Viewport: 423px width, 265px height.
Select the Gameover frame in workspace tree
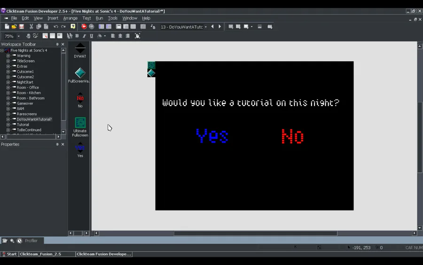coord(25,104)
